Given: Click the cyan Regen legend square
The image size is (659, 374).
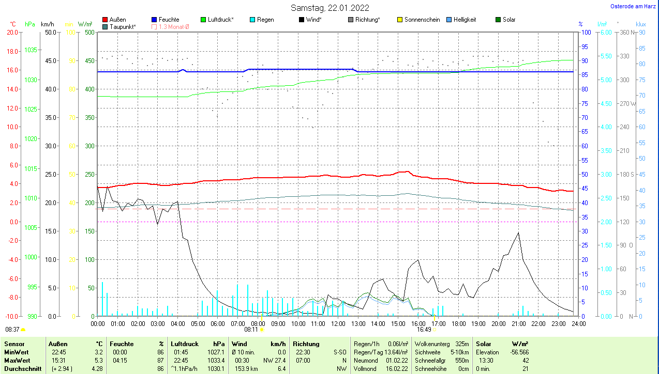Looking at the screenshot, I should (252, 20).
